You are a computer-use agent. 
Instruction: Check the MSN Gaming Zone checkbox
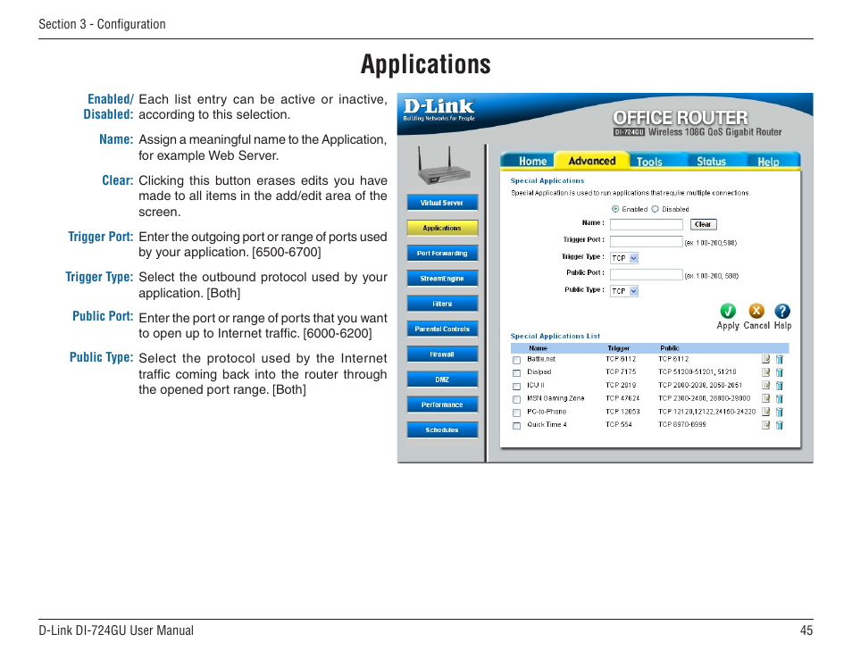tap(517, 399)
